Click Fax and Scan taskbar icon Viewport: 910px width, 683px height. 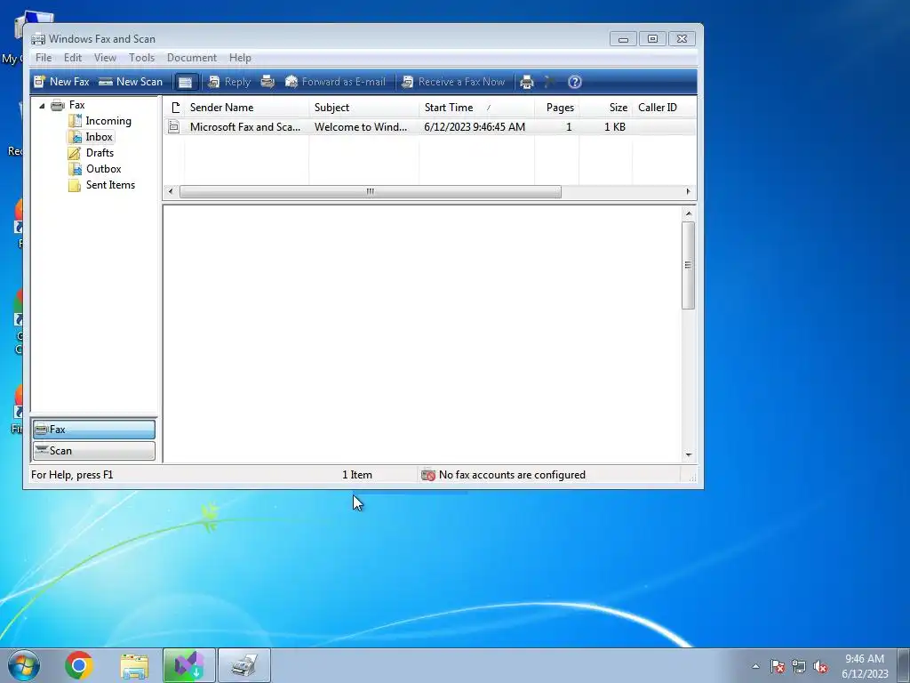(x=244, y=665)
